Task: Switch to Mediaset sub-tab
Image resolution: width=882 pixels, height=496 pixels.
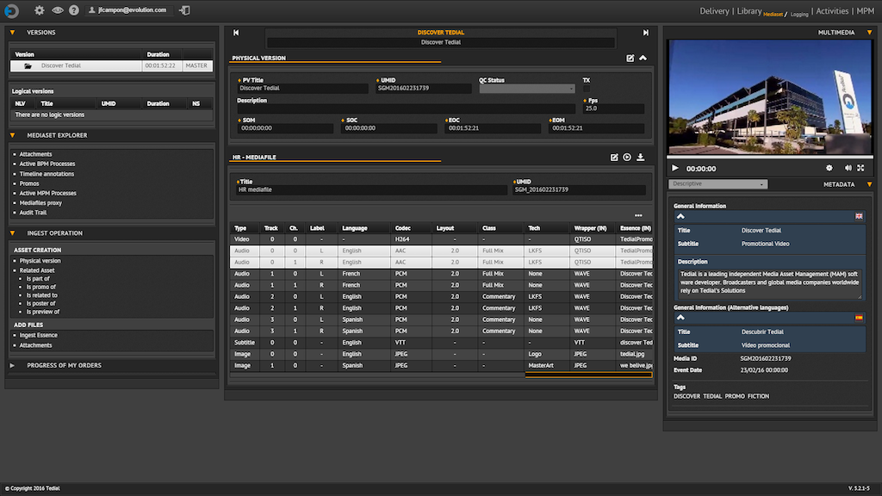Action: (x=773, y=14)
